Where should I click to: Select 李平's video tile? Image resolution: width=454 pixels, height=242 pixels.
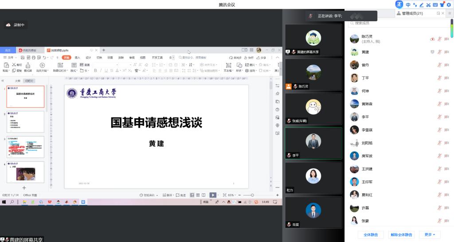313,143
